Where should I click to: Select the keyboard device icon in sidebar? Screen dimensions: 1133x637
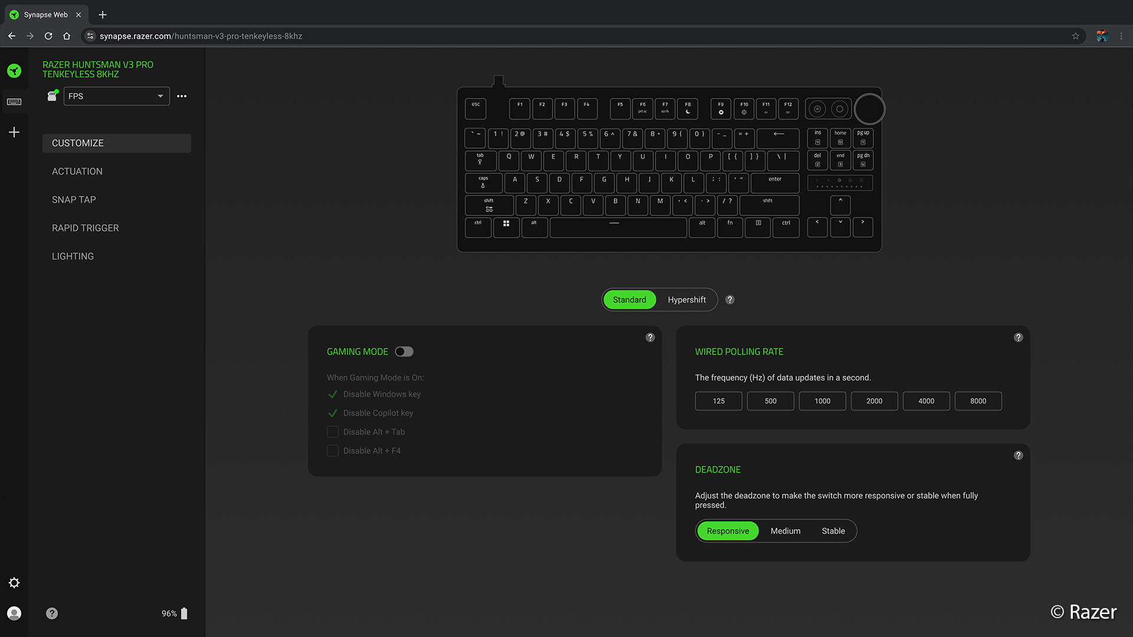tap(14, 102)
